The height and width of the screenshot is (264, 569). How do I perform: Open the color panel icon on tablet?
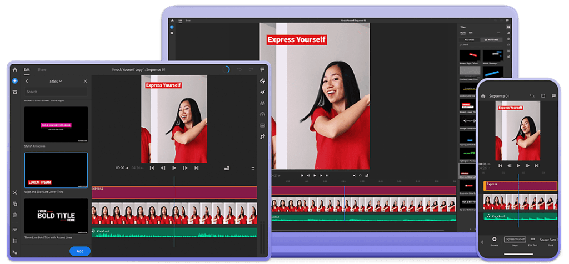coord(262,103)
